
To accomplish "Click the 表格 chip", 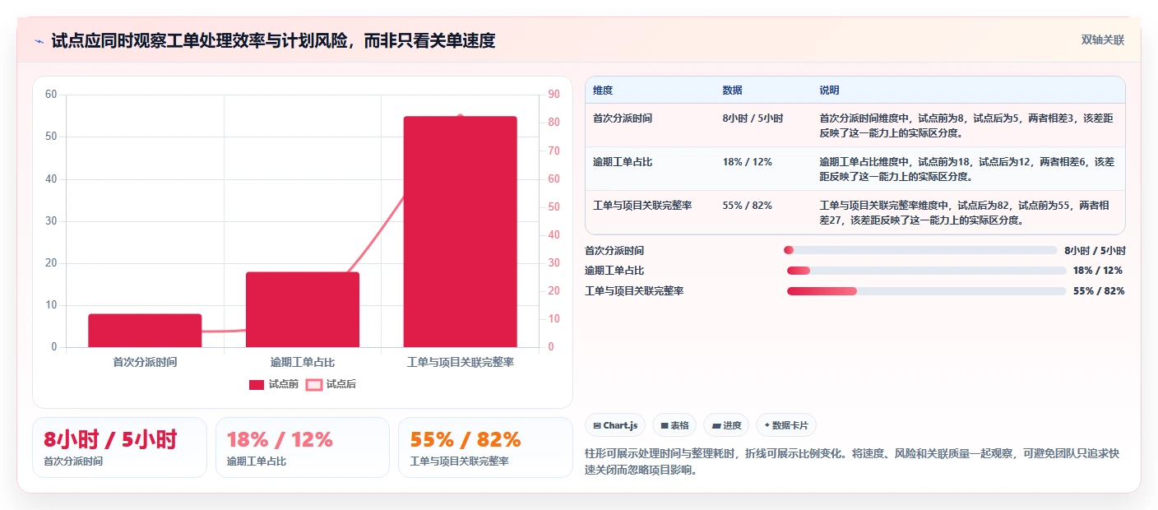I will (x=674, y=425).
